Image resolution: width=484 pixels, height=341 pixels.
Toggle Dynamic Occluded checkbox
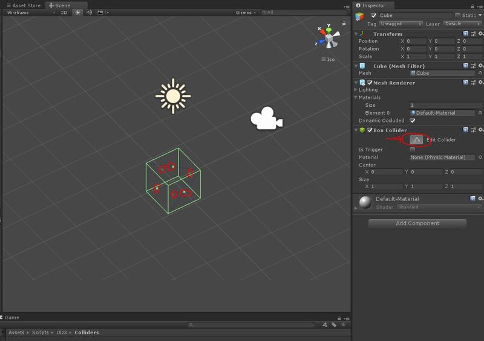[x=413, y=121]
